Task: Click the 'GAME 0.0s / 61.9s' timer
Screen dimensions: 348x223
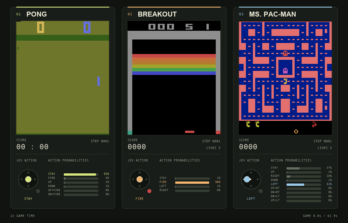Action: pos(320,216)
